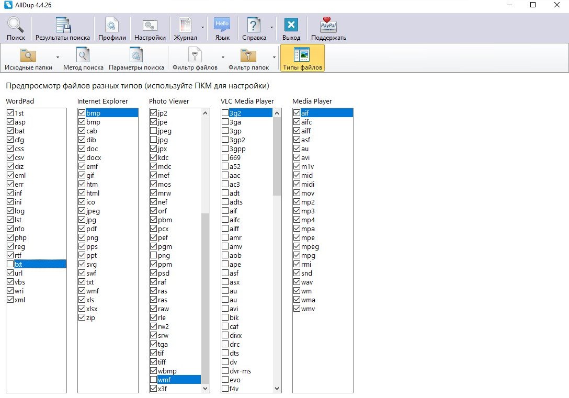Enable dvr-ms checkbox in VLC list
The image size is (569, 398).
coord(225,371)
